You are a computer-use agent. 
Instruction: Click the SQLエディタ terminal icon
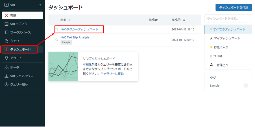pos(6,24)
